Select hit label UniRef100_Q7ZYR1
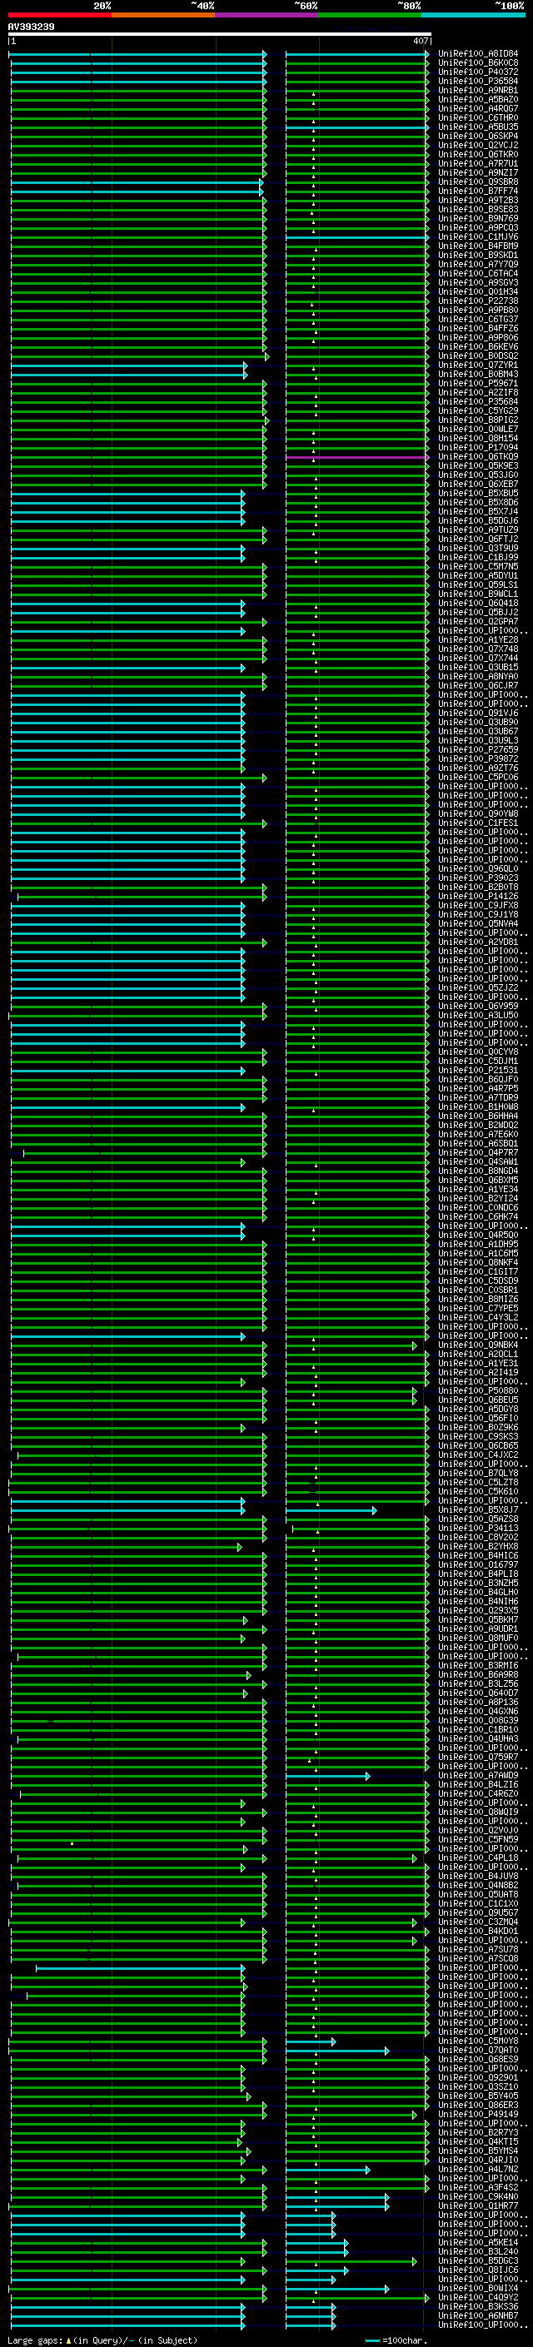Screen dimensions: 533x2347 478,365
